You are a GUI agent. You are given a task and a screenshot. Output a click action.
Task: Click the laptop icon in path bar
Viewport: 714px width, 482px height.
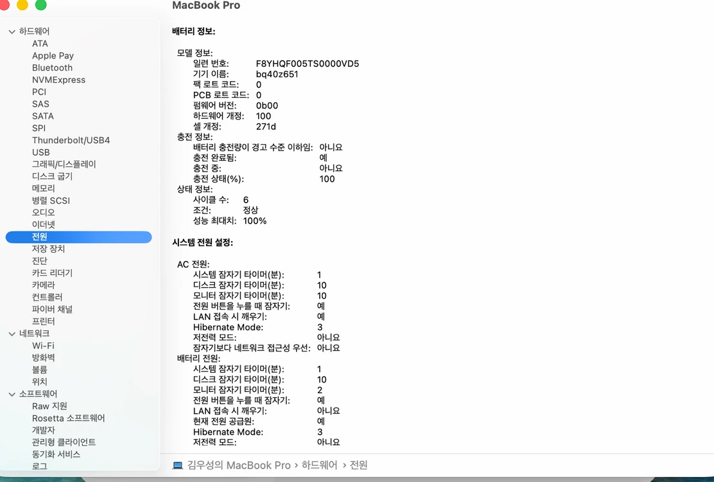(x=178, y=465)
